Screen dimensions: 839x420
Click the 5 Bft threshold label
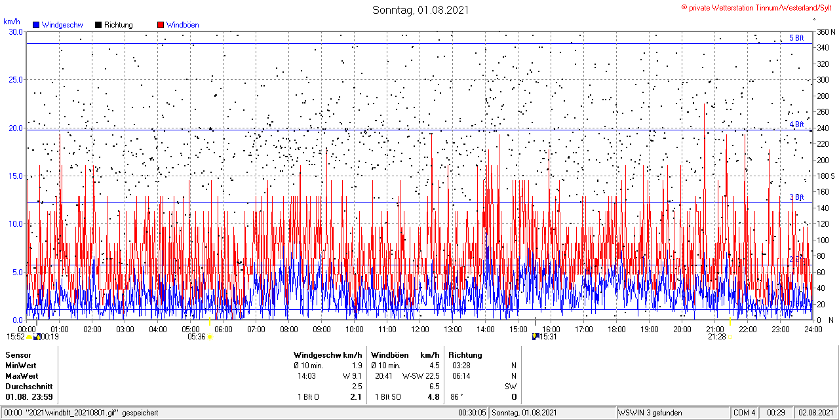coord(796,38)
